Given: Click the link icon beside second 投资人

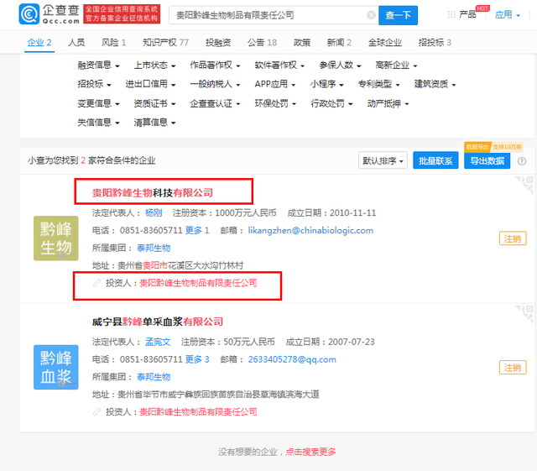Looking at the screenshot, I should tap(96, 412).
